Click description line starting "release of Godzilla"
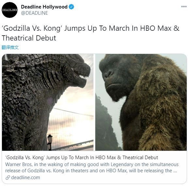Screen dimensions: 190x187 pyautogui.click(x=91, y=171)
